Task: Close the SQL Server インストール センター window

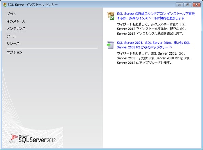Action: (196, 5)
